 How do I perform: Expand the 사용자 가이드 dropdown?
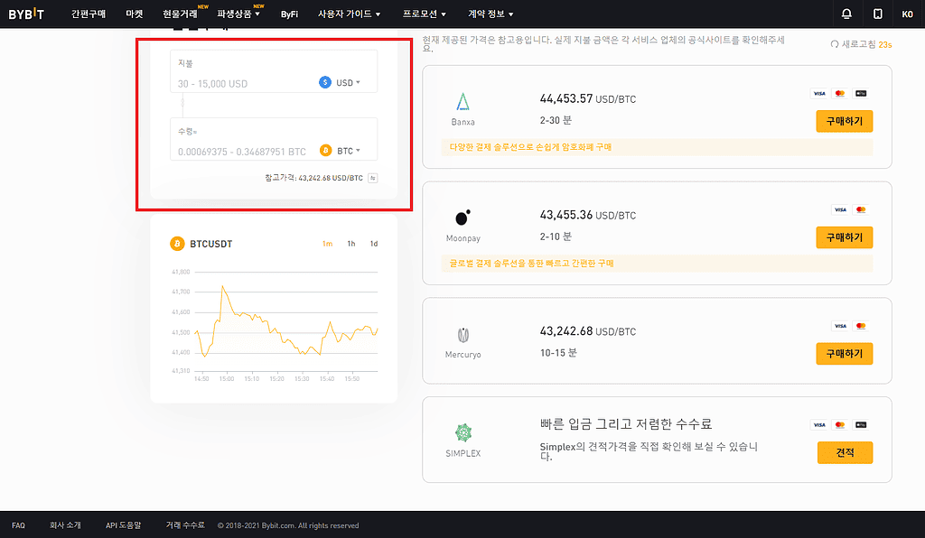(x=350, y=14)
